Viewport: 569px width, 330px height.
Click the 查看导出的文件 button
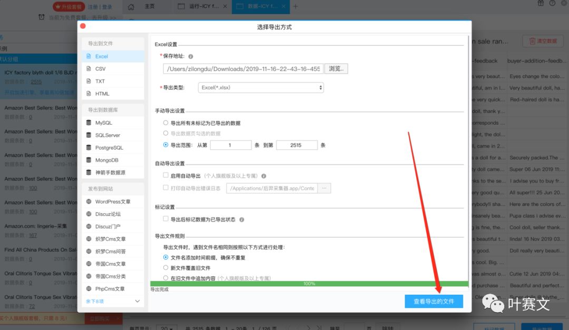coord(434,302)
